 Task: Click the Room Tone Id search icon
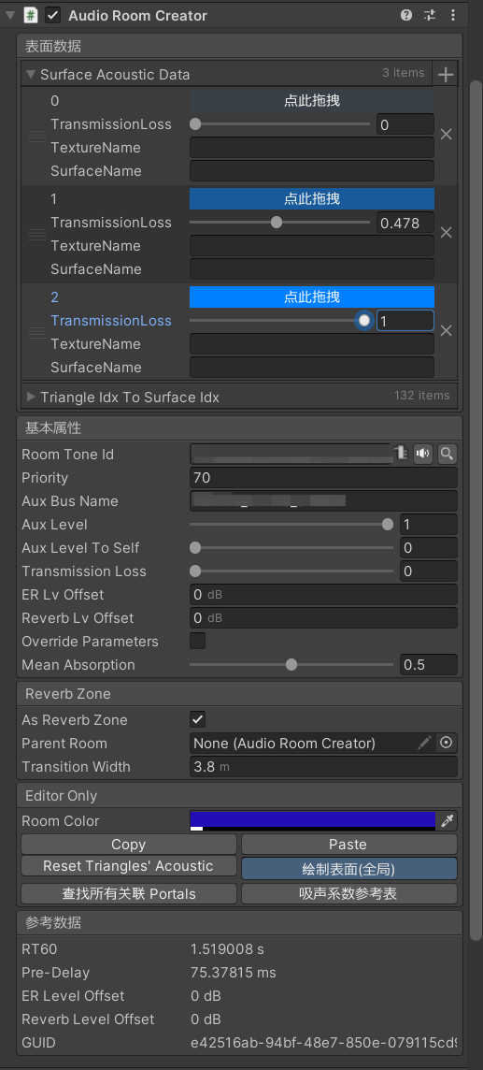tap(447, 453)
